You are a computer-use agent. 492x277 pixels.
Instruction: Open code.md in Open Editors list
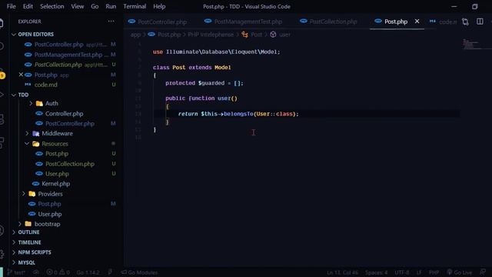[46, 85]
